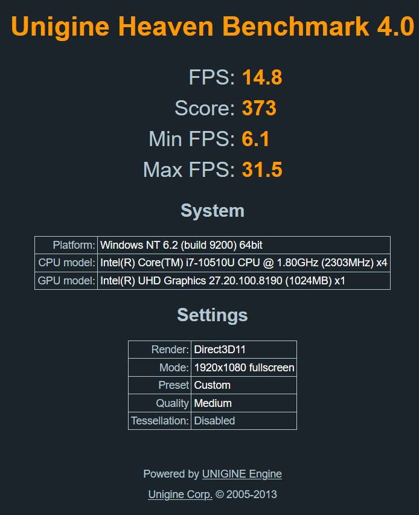419x515 pixels.
Task: Select the Tessellation Disabled value
Action: coord(214,421)
